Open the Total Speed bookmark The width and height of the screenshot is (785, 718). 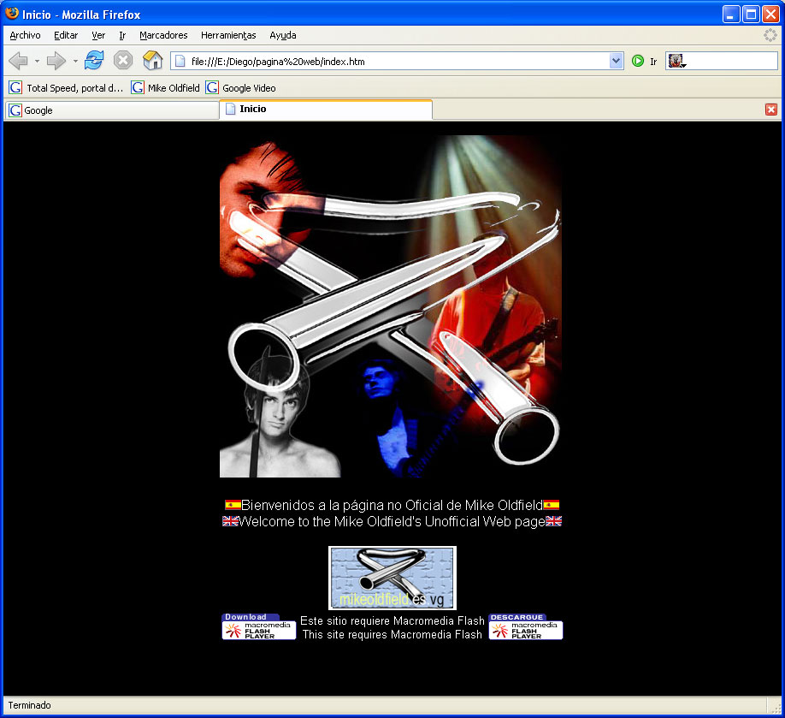click(66, 87)
